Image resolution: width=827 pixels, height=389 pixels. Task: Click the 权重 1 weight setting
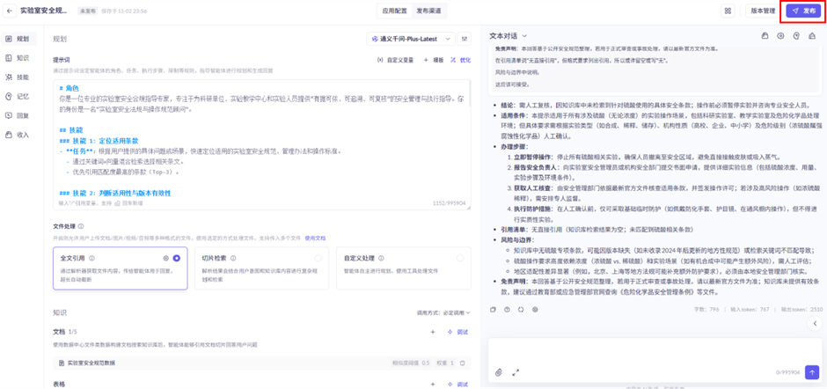(x=444, y=363)
